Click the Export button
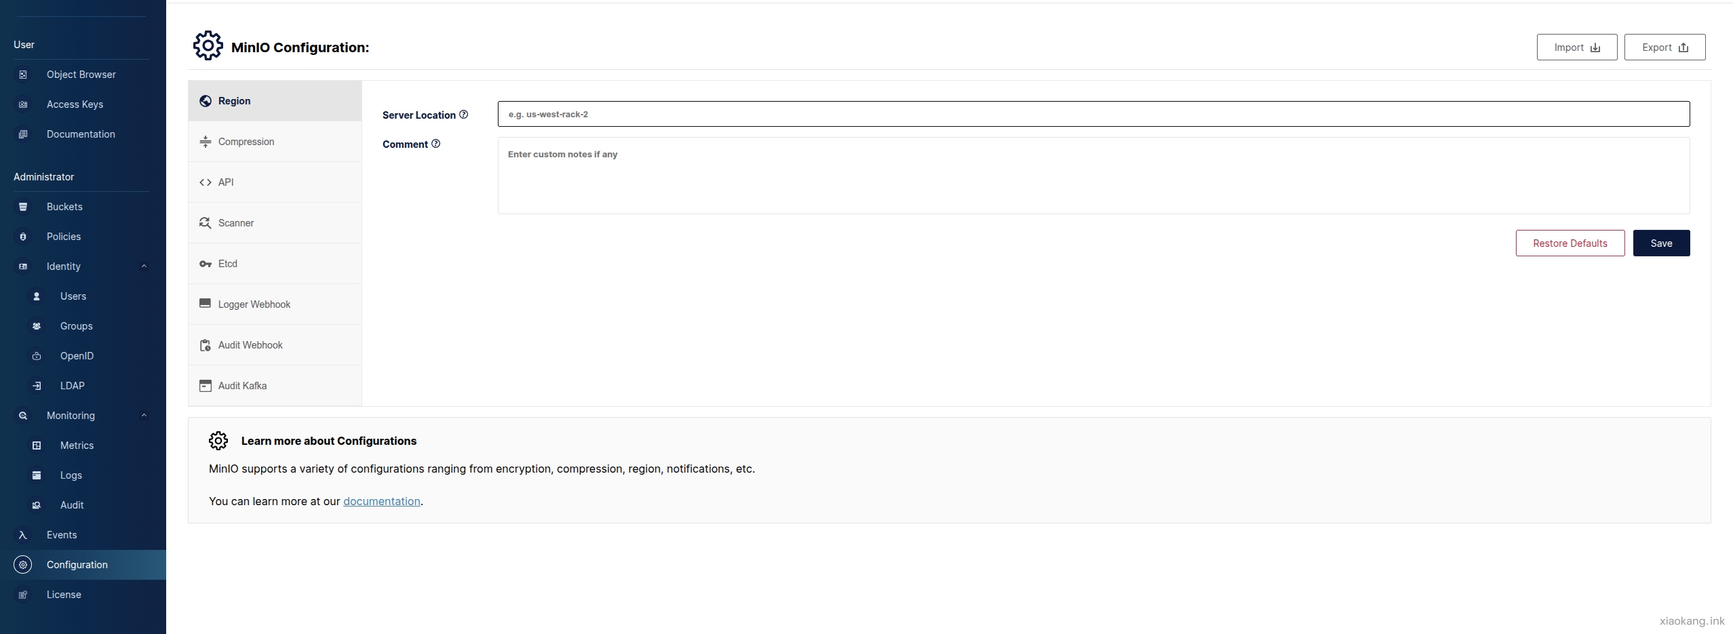This screenshot has width=1733, height=634. [1664, 47]
